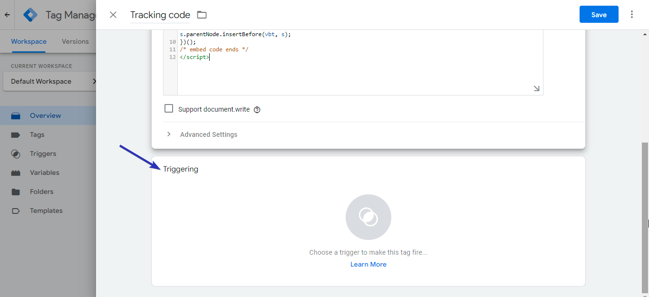
Task: Switch to the Workspace tab
Action: [29, 41]
